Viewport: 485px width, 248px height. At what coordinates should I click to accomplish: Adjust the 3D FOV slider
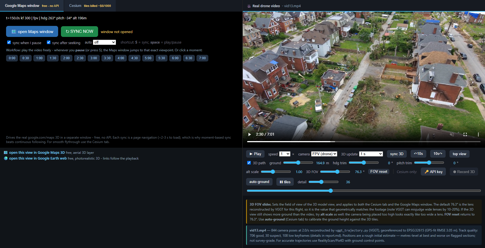[x=335, y=172]
